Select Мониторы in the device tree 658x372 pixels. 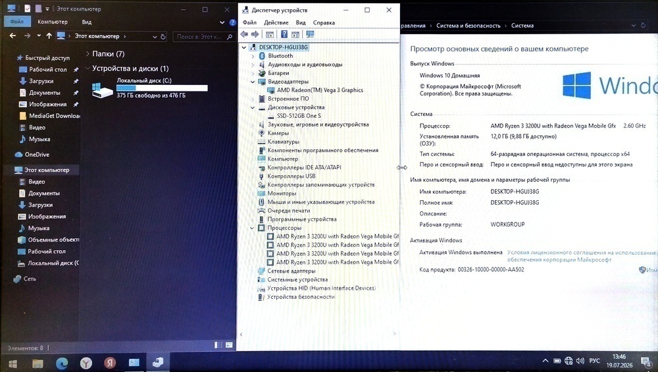coord(282,193)
